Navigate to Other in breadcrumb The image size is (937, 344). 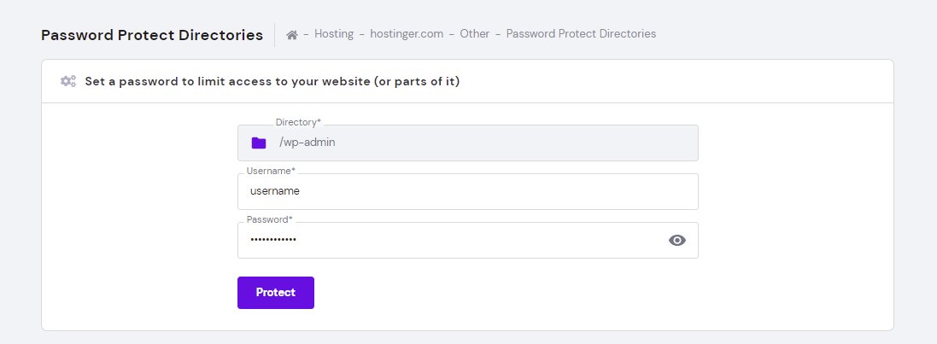475,34
